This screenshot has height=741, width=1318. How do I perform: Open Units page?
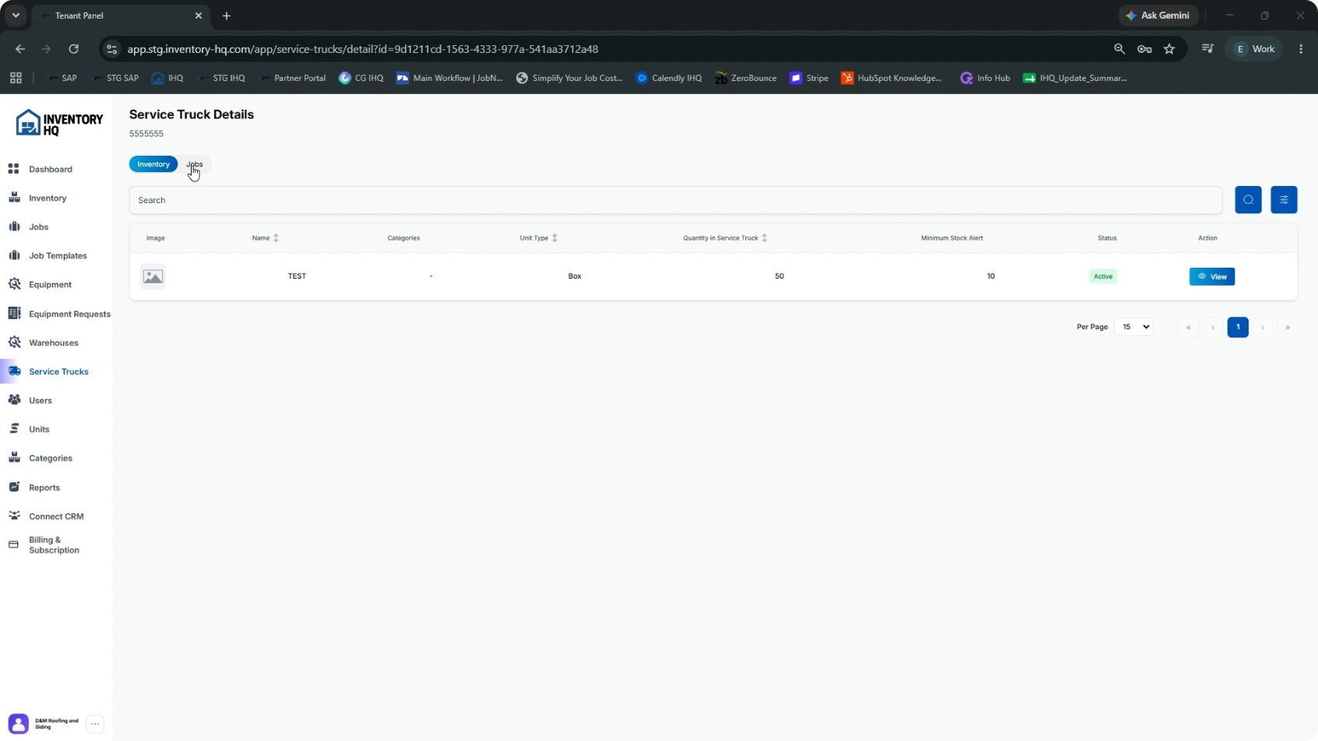click(39, 429)
